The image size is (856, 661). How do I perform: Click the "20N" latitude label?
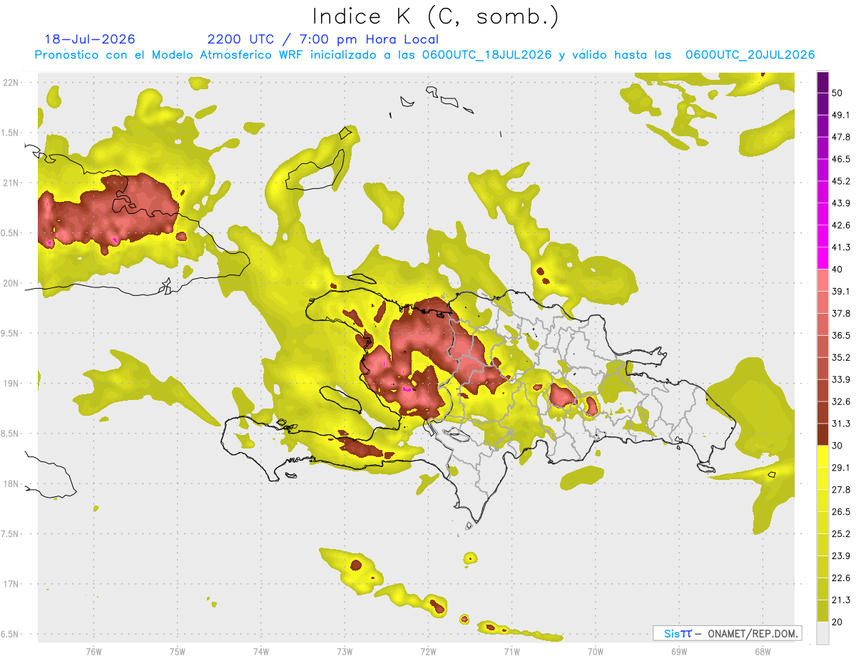click(11, 283)
